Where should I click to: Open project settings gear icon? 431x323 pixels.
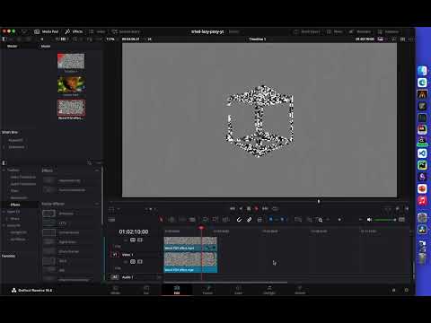click(407, 290)
